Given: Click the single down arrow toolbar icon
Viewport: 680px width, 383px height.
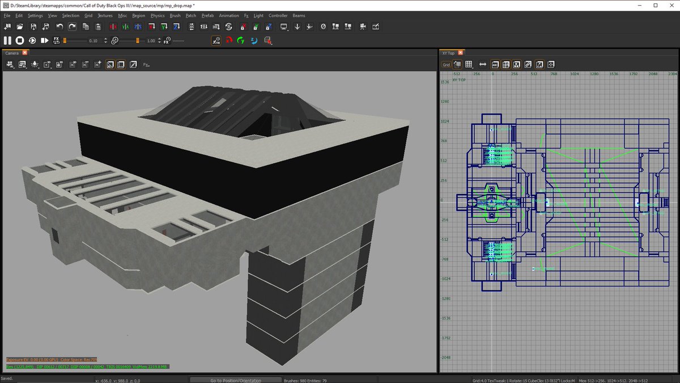Looking at the screenshot, I should pos(297,27).
